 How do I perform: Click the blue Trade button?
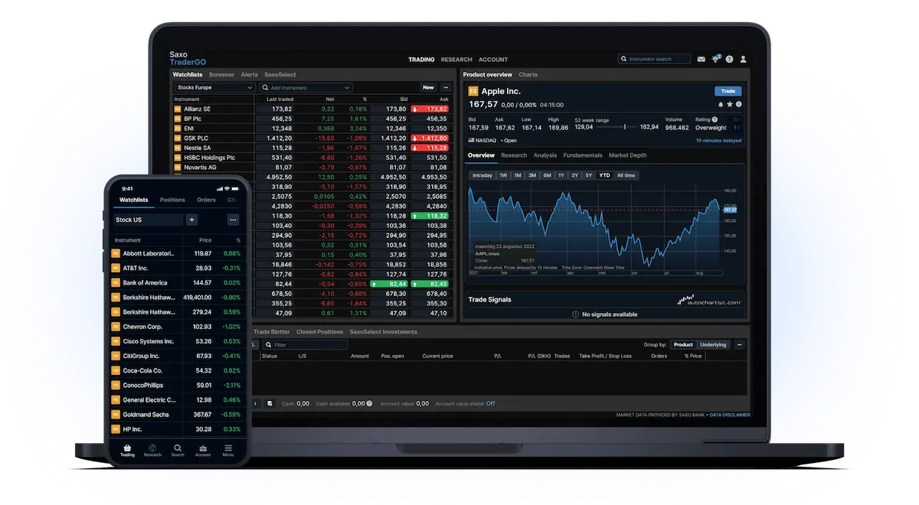click(x=728, y=91)
